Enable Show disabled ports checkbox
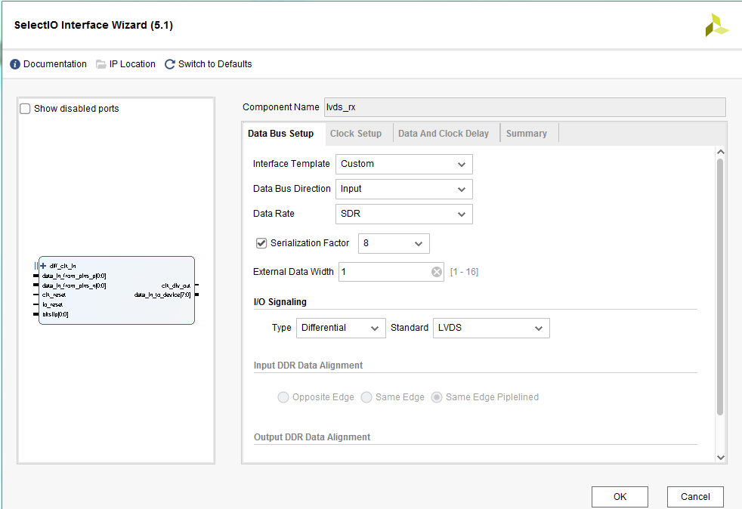 coord(25,109)
